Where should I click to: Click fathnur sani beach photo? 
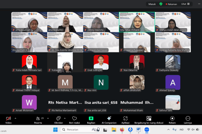pos(173,102)
